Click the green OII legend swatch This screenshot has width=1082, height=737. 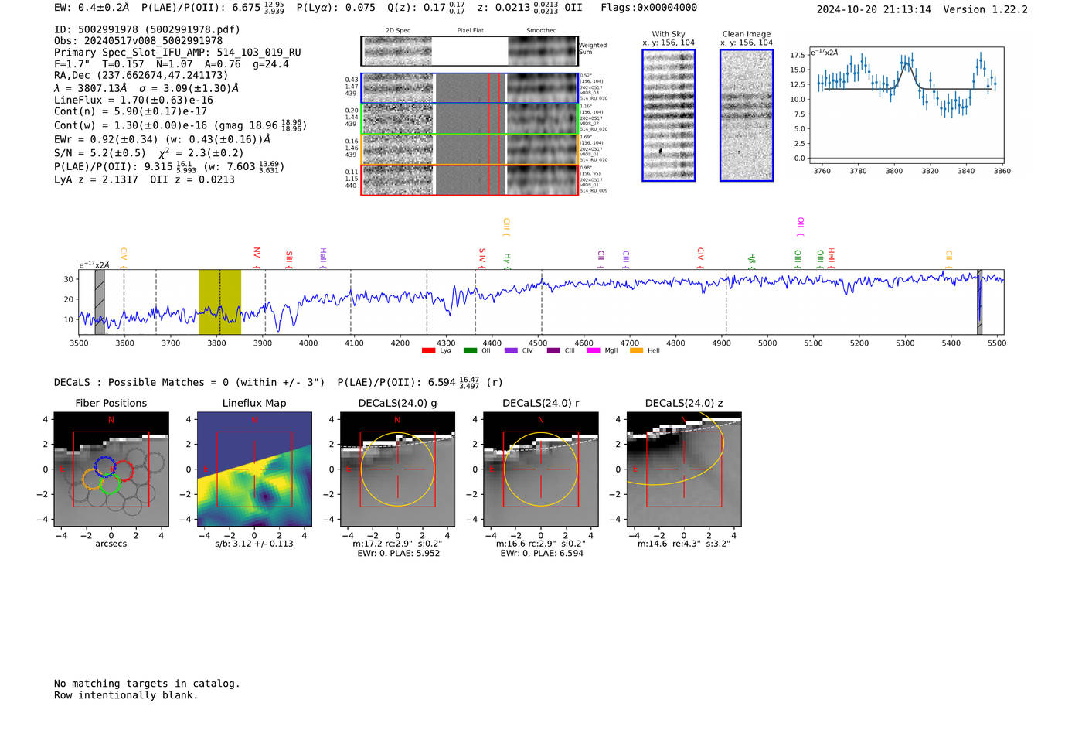tap(470, 351)
